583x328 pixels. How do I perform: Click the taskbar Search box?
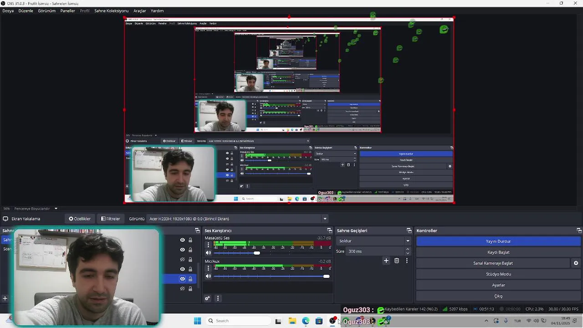(x=238, y=321)
